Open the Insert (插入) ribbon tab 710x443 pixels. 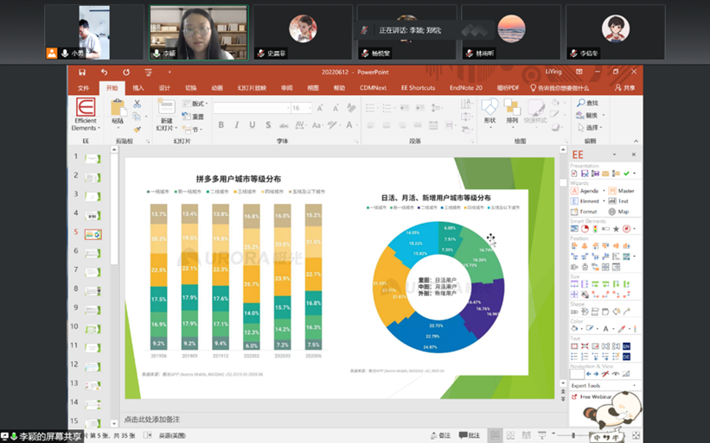tap(138, 88)
